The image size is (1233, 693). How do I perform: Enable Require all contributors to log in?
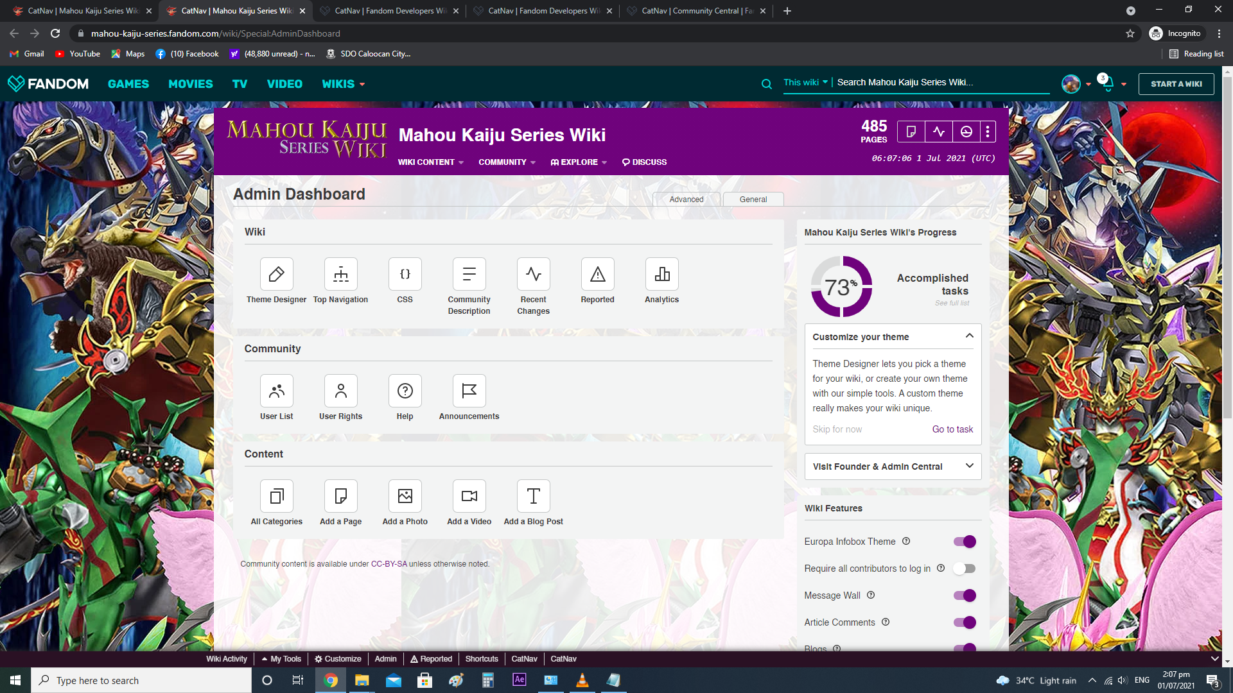[x=965, y=569]
